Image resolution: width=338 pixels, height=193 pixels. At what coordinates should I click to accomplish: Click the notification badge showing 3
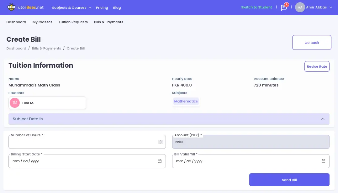[x=286, y=5]
